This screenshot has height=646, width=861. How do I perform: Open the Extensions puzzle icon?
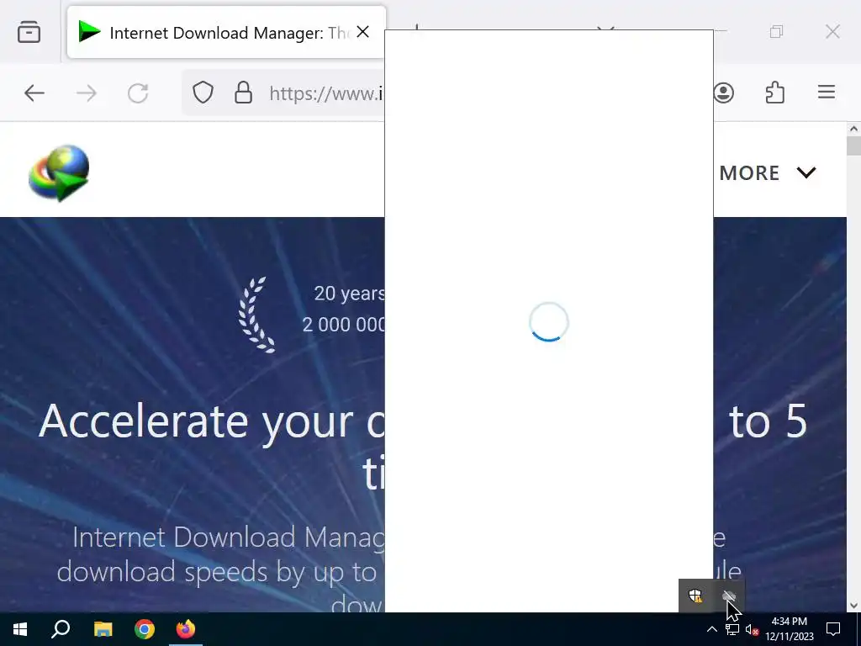[774, 93]
